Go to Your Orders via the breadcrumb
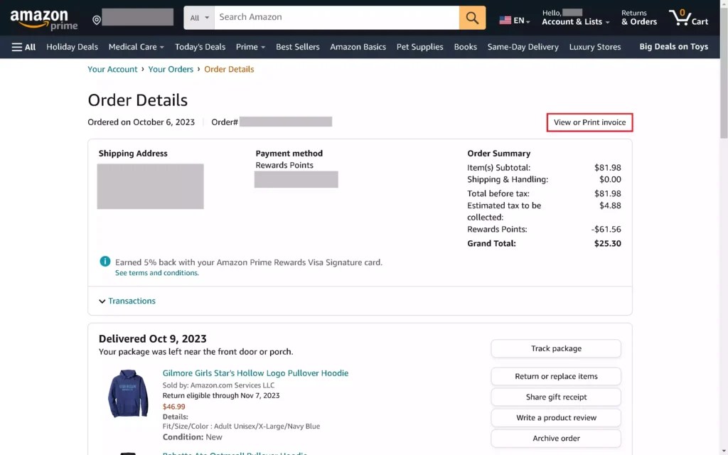 169,69
